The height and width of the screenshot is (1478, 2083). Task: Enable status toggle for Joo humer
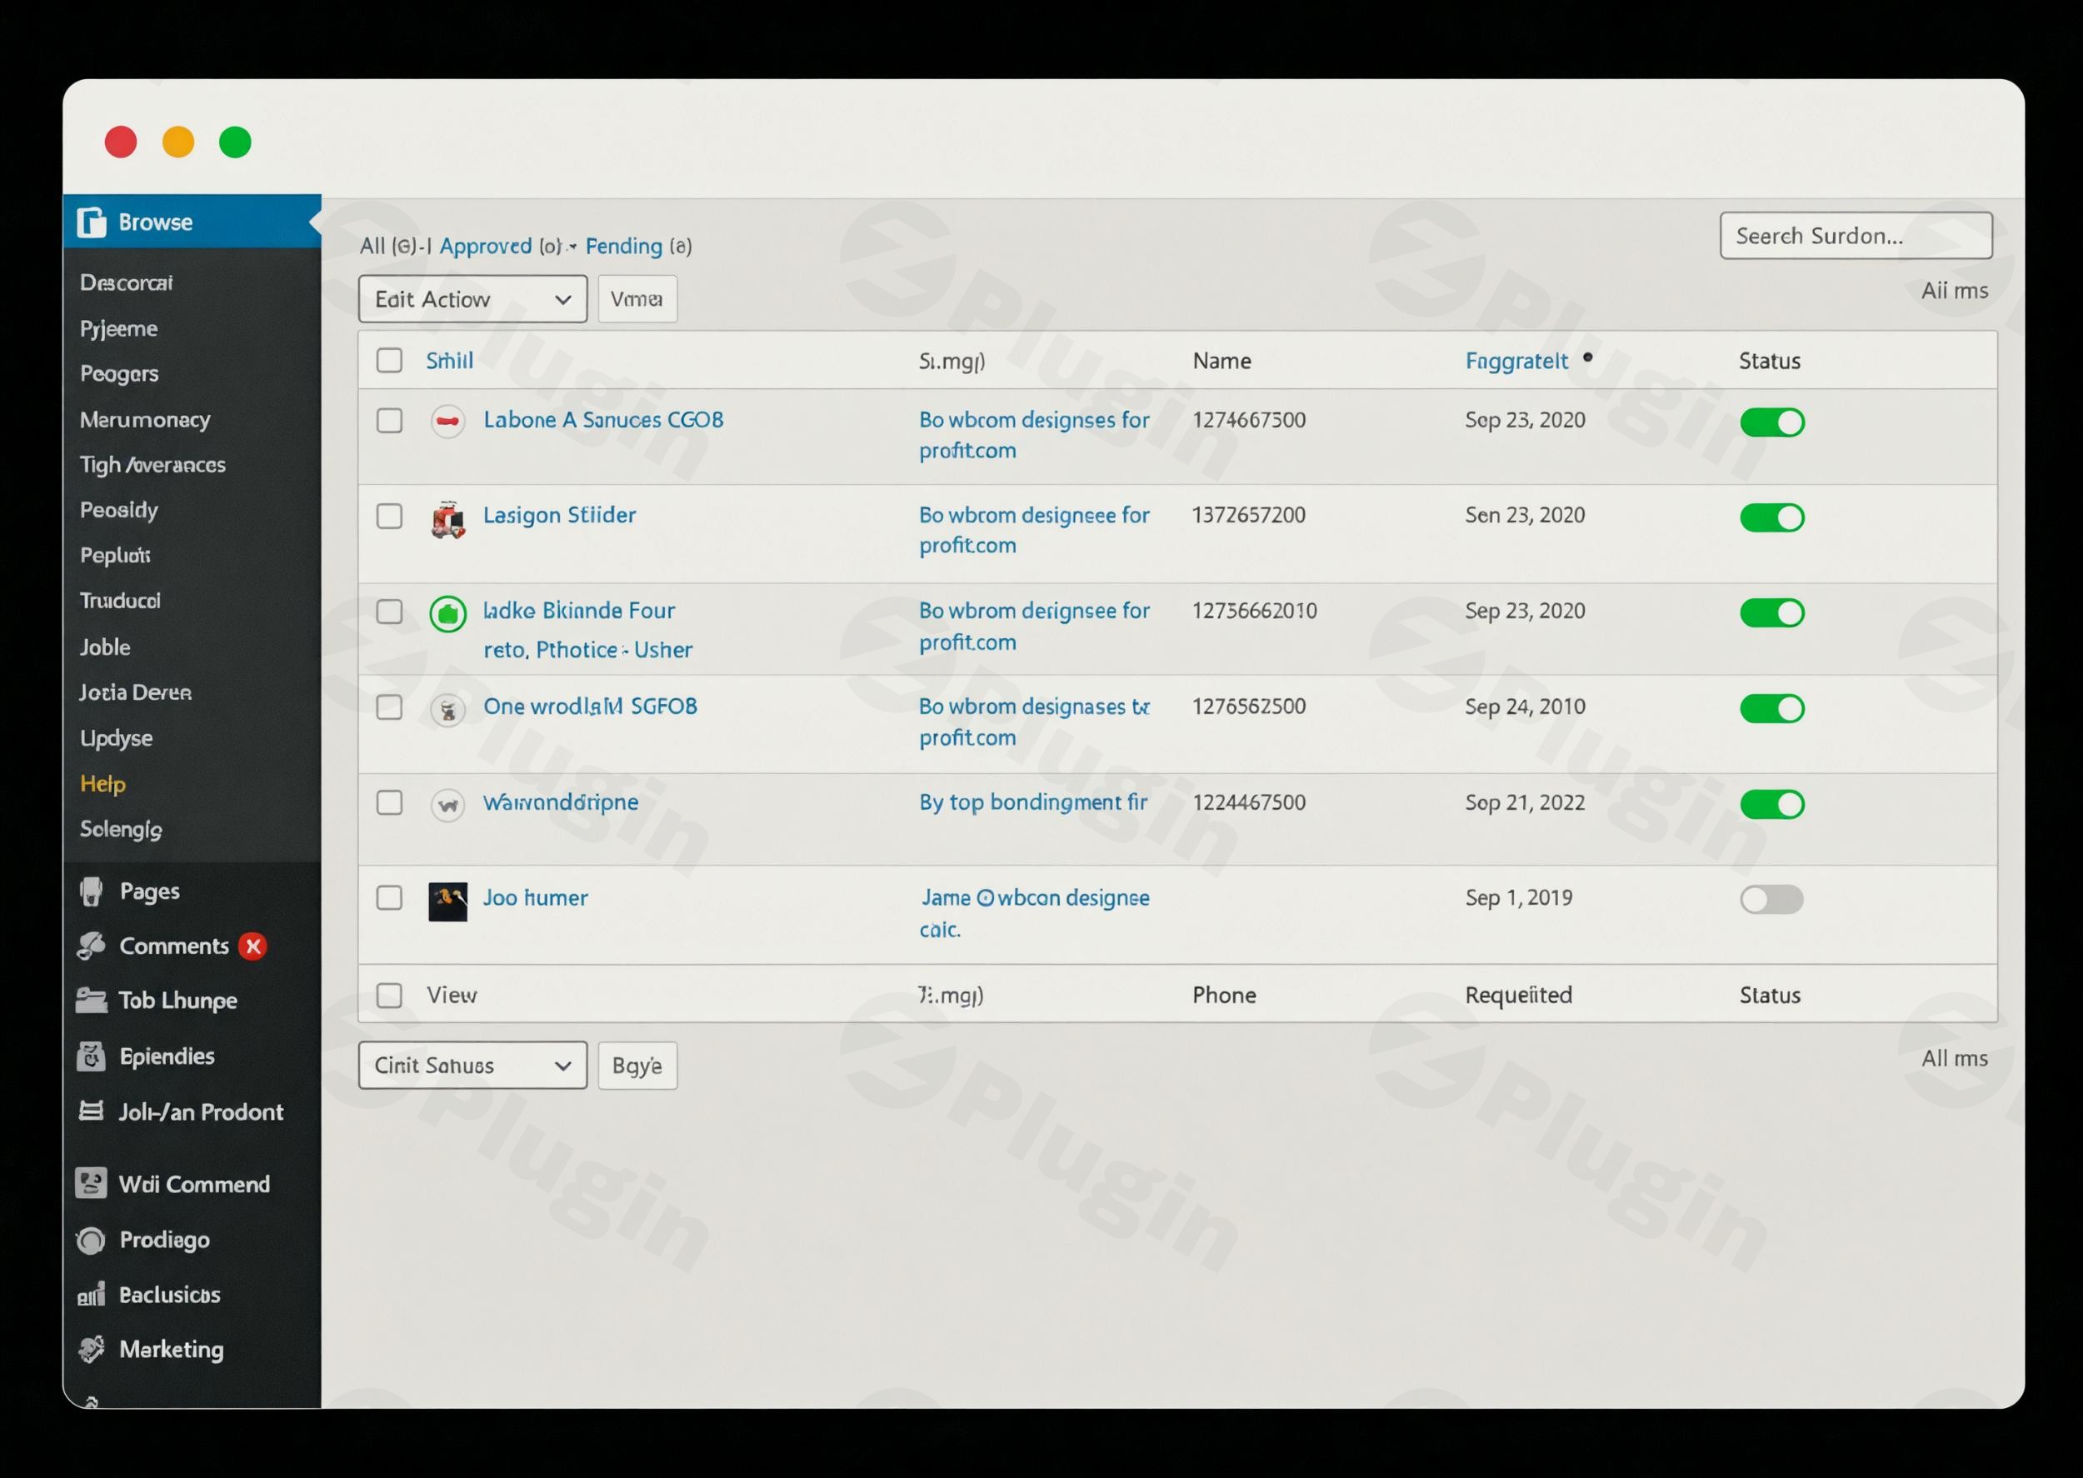[1771, 899]
